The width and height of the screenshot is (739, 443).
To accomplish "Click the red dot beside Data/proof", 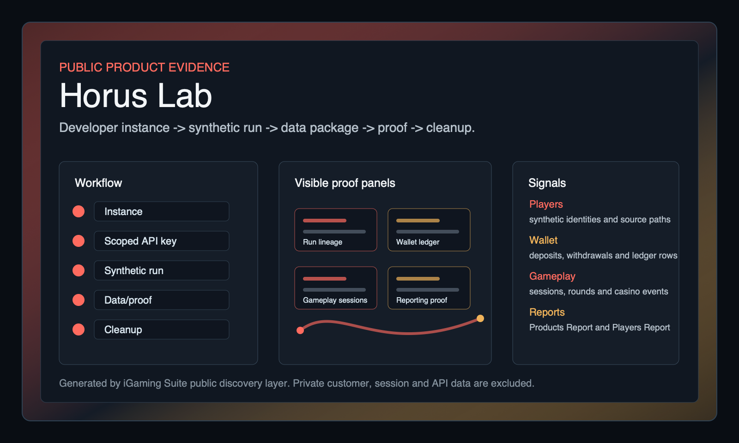I will tap(79, 300).
